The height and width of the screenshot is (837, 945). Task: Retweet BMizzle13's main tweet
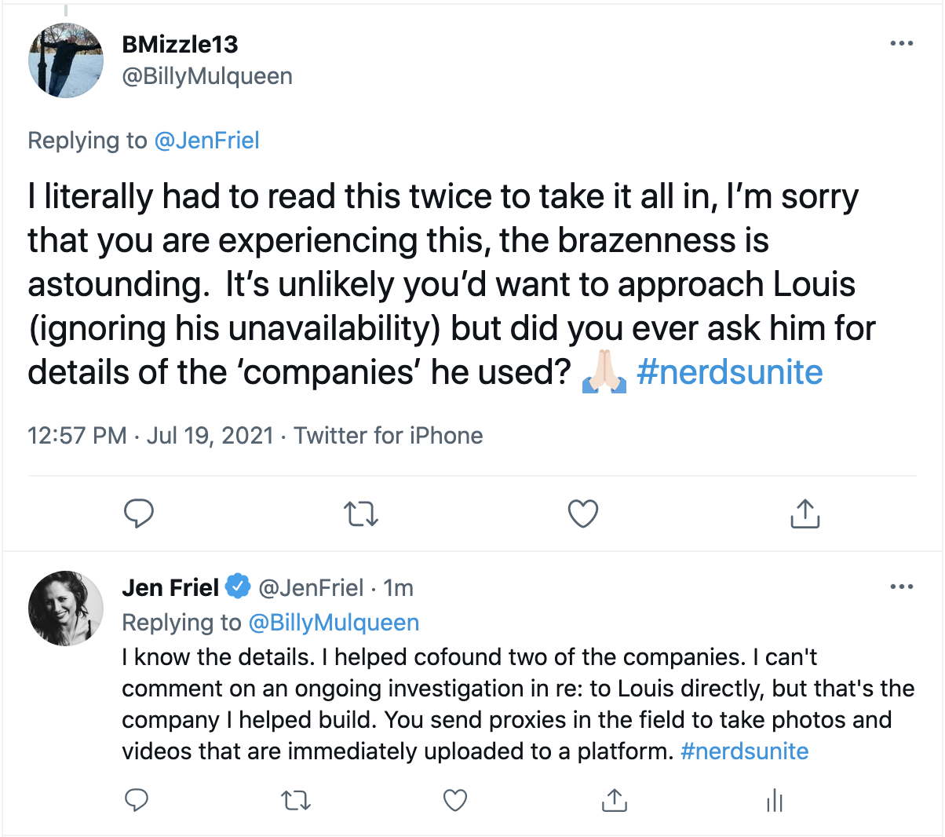click(361, 514)
